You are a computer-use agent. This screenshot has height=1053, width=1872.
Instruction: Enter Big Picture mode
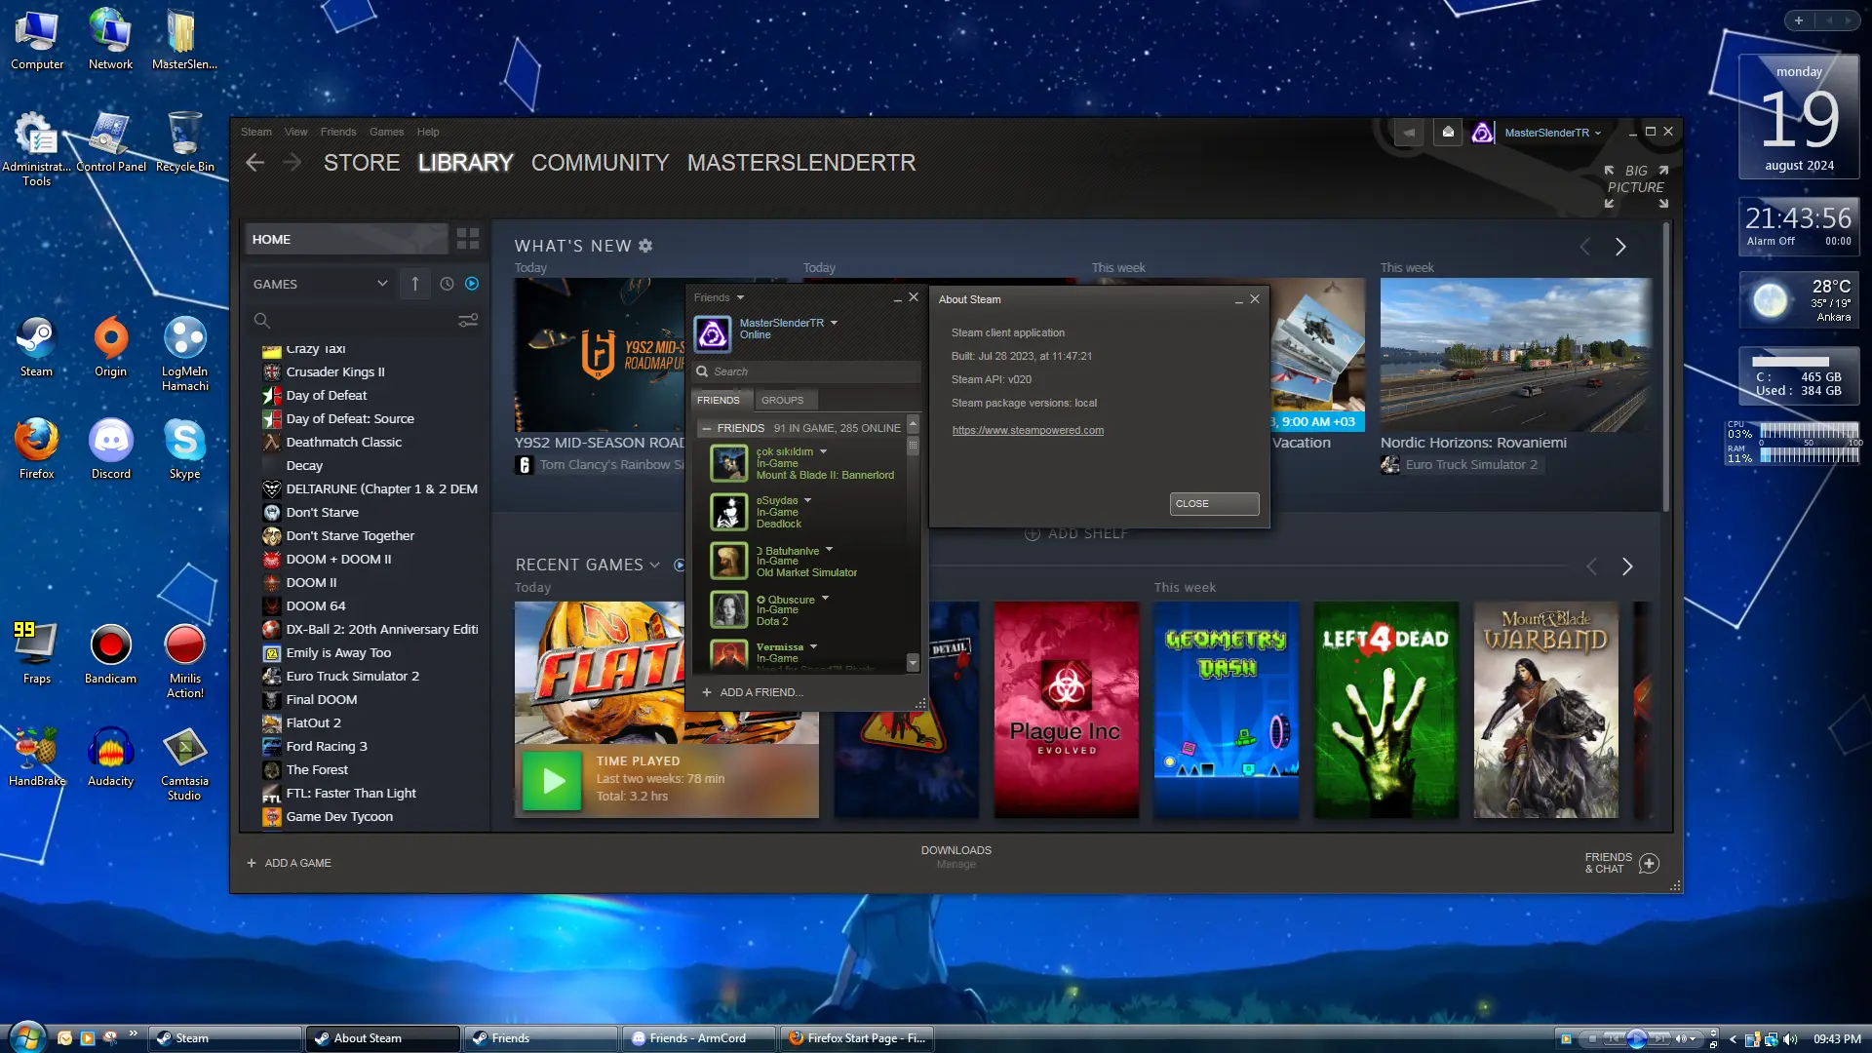(1636, 185)
